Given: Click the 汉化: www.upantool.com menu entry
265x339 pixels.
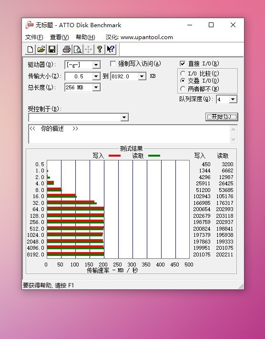Looking at the screenshot, I should [x=139, y=37].
